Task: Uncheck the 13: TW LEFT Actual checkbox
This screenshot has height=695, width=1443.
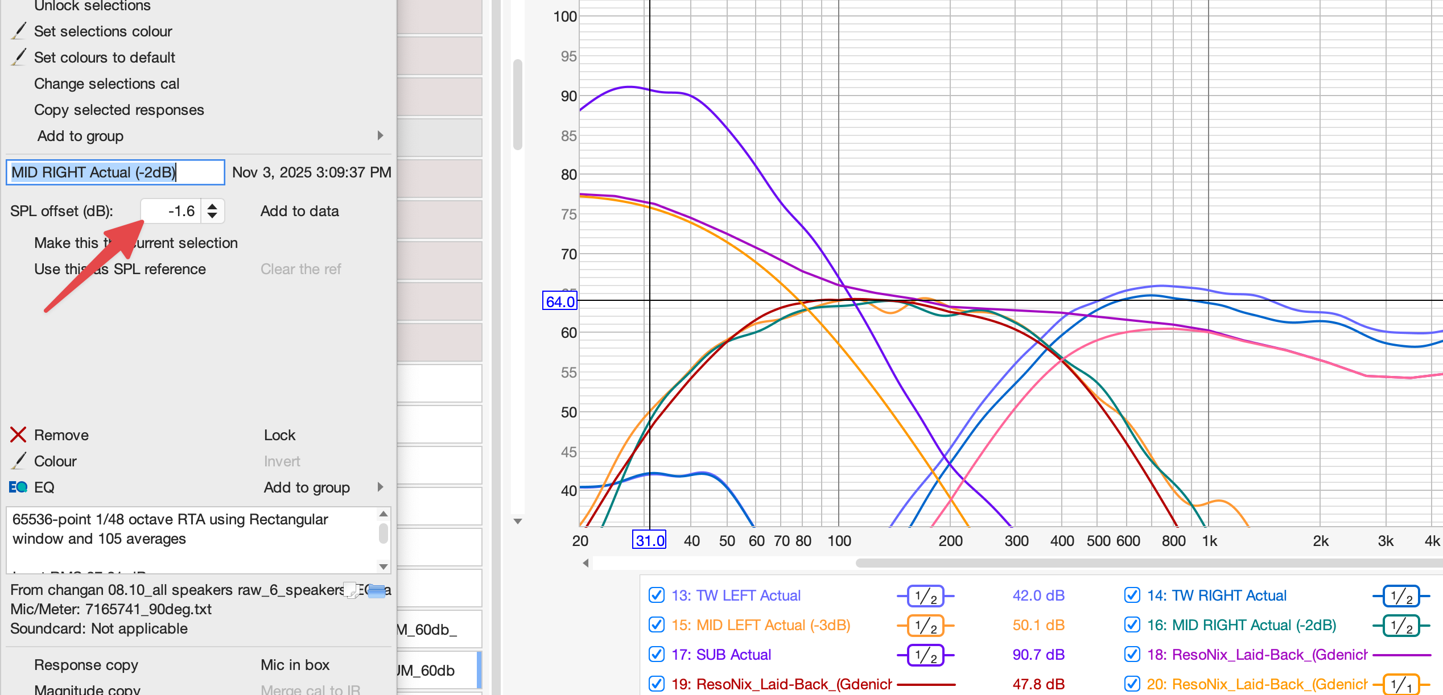Action: (x=657, y=595)
